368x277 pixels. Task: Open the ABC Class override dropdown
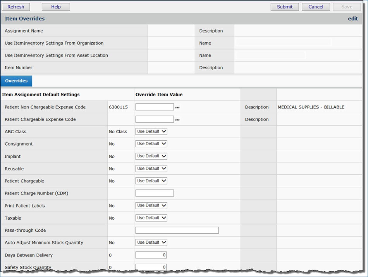[x=151, y=132]
